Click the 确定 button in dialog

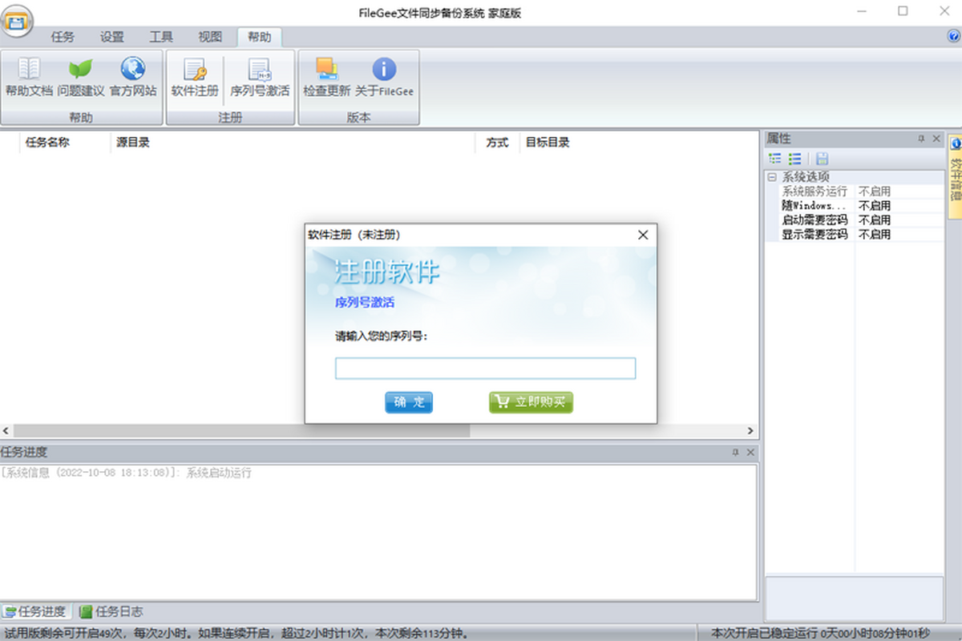pos(409,402)
